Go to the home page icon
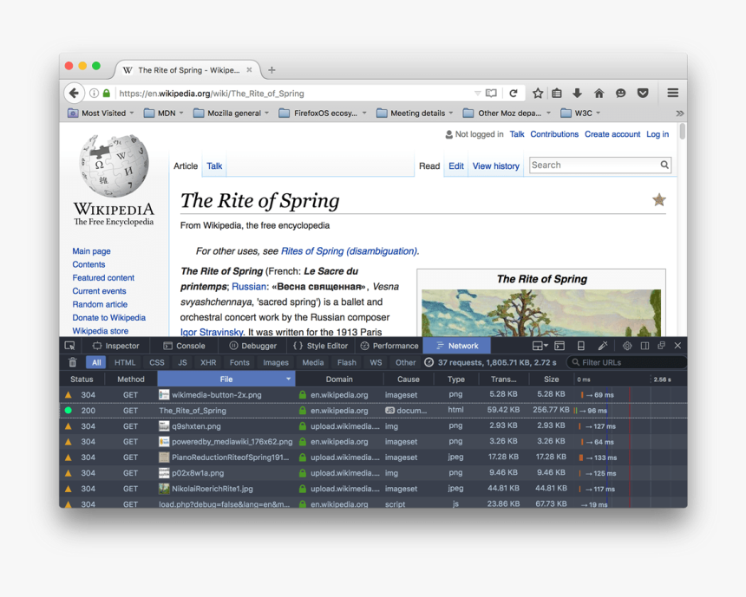746x597 pixels. [x=599, y=94]
